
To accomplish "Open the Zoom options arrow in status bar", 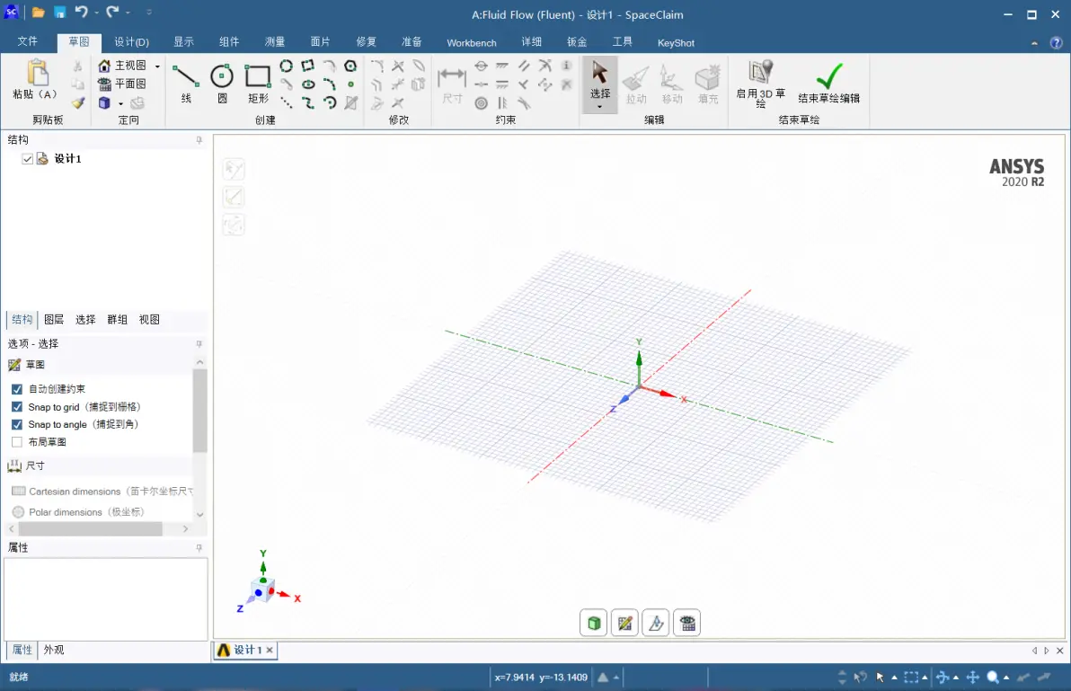I will 1006,678.
